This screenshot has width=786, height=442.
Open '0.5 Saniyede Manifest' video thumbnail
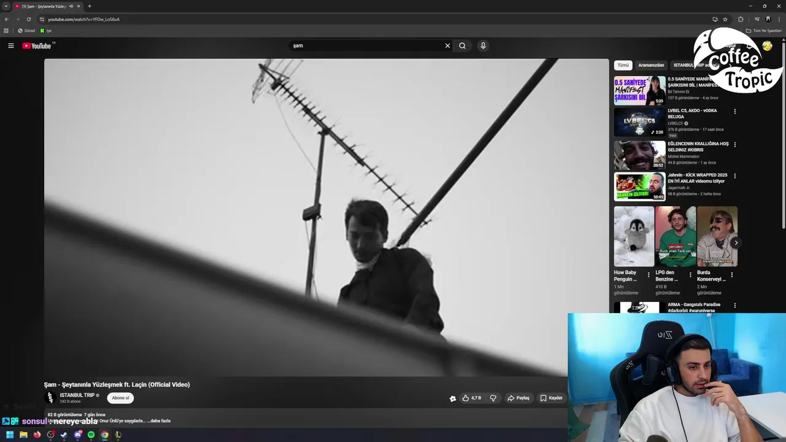[x=639, y=90]
